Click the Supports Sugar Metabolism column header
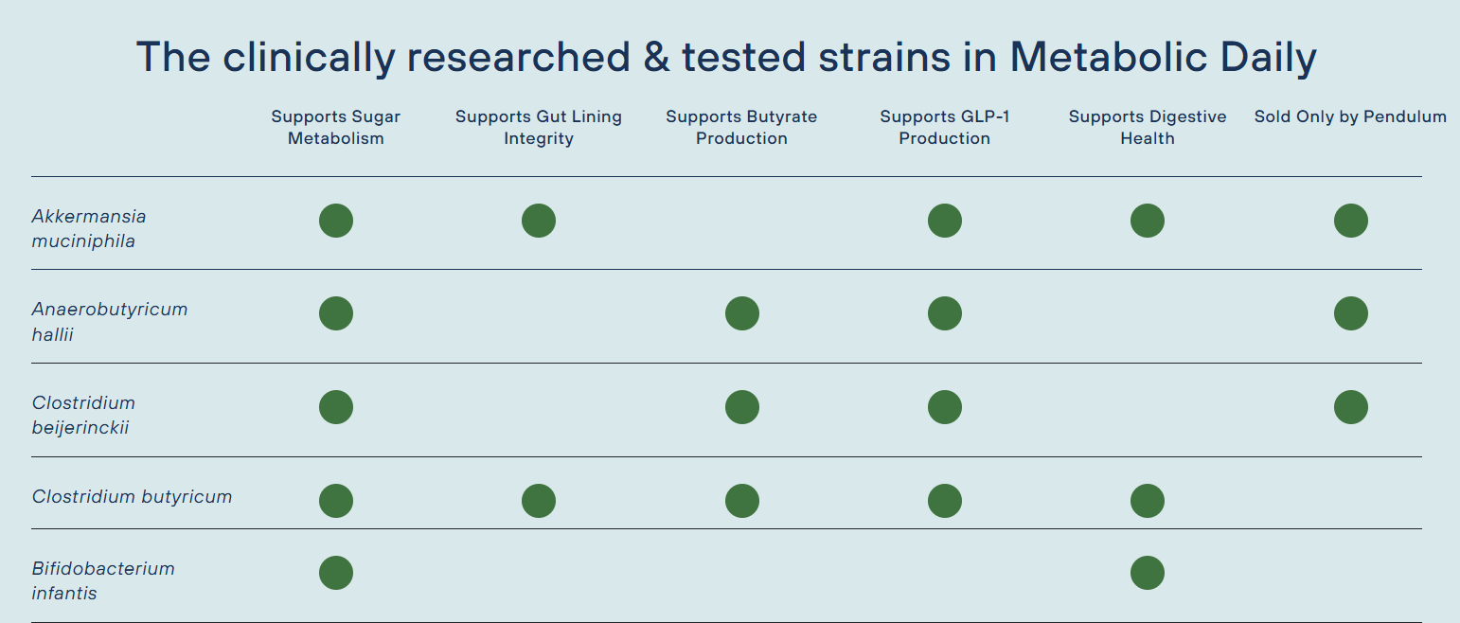This screenshot has height=623, width=1460. [336, 128]
